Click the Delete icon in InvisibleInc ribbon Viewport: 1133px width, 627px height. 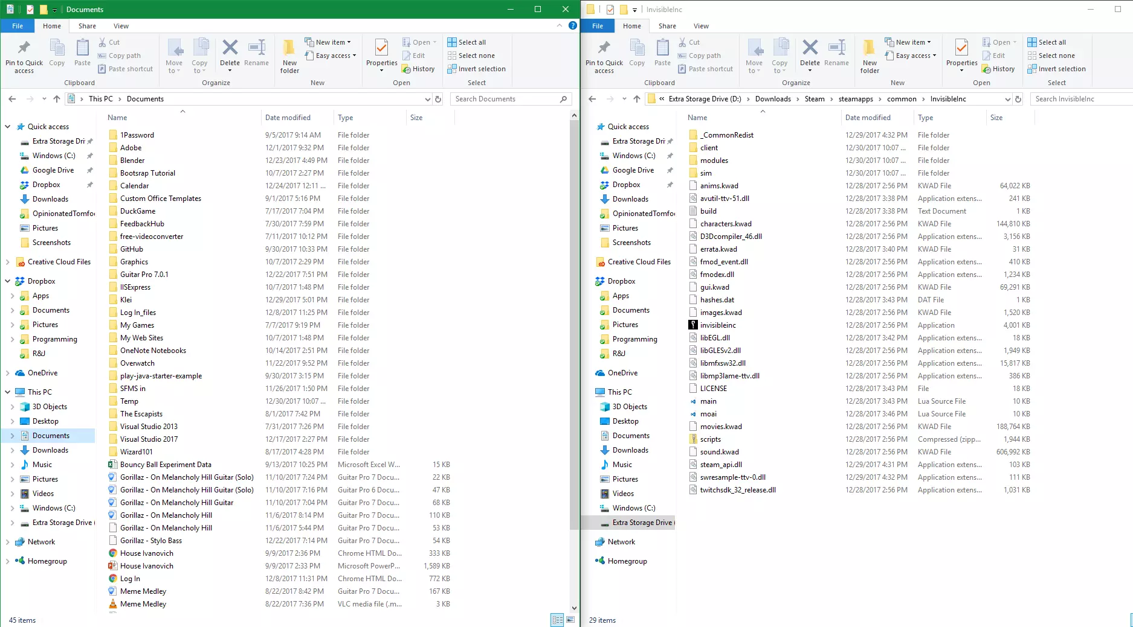pyautogui.click(x=810, y=48)
